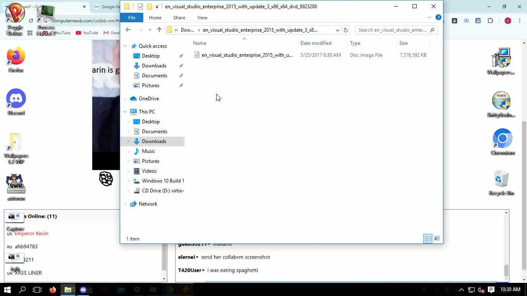Switch to the Share ribbon tab
527x296 pixels.
coord(179,18)
